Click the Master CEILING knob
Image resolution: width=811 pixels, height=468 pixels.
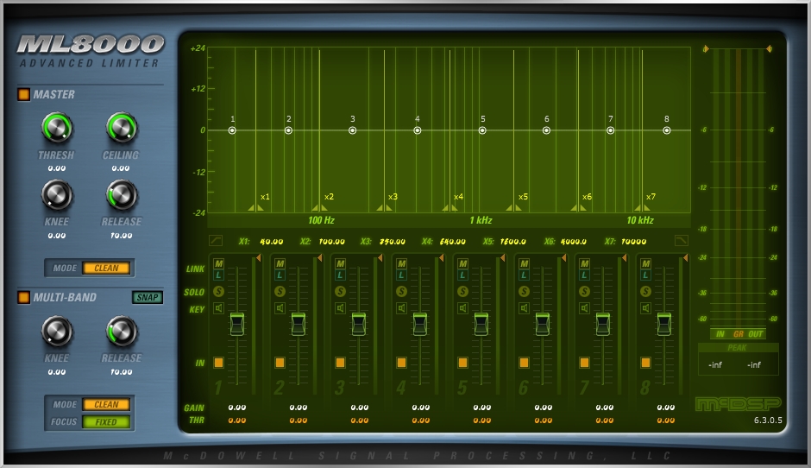click(x=122, y=128)
